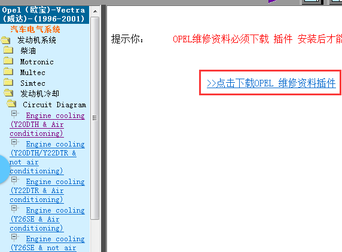Select the 发动机冷却 tree item
The height and width of the screenshot is (252, 342).
click(39, 94)
